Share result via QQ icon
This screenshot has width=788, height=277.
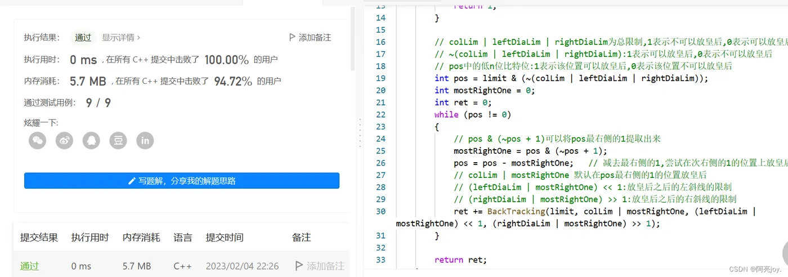[x=91, y=141]
